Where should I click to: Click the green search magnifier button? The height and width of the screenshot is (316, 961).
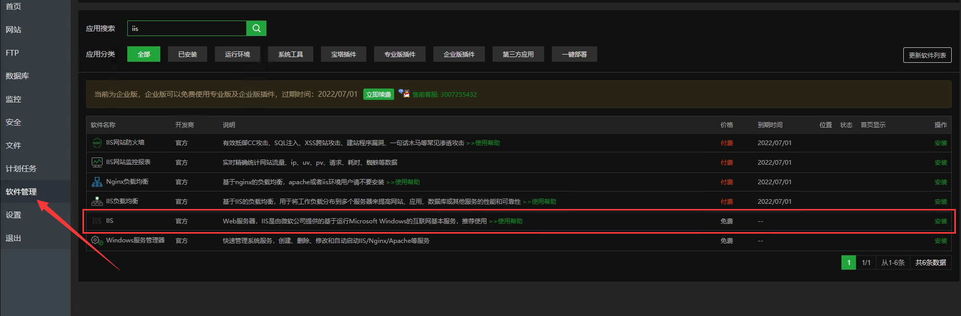click(256, 28)
